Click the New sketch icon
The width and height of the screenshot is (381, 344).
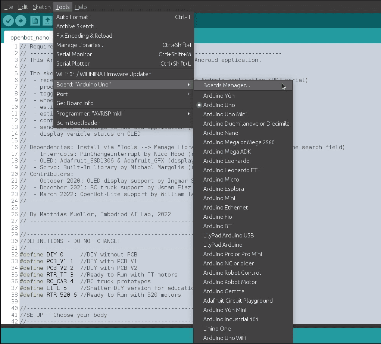[x=35, y=20]
